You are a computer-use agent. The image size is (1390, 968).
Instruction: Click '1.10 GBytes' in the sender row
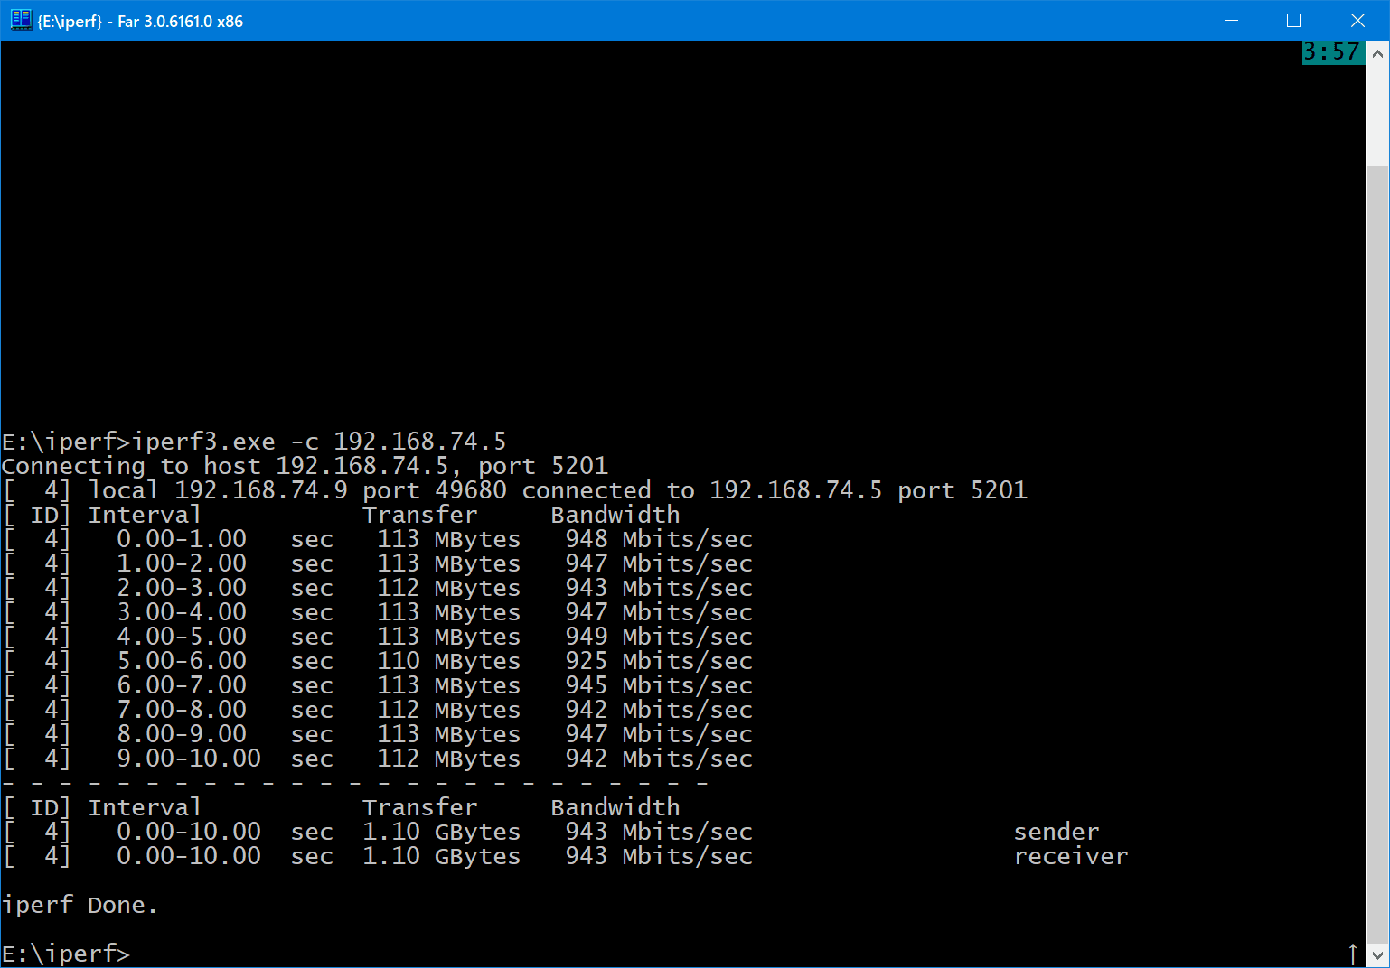442,832
